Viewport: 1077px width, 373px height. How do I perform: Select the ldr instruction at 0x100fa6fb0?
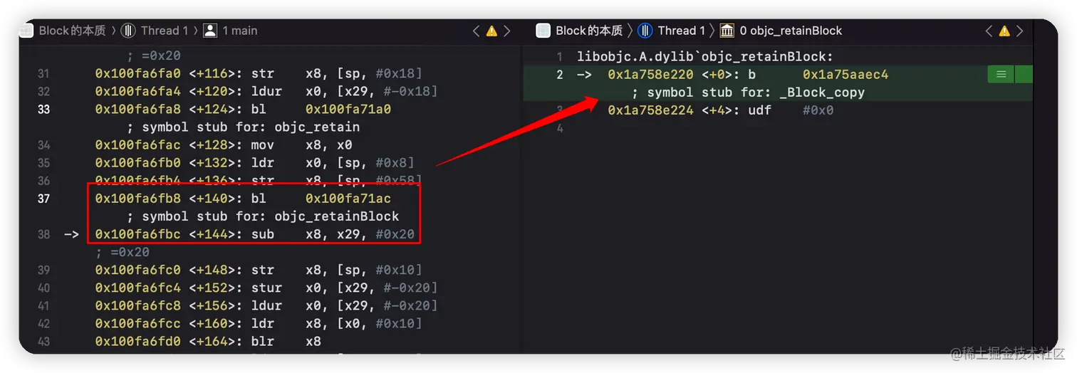coord(254,163)
